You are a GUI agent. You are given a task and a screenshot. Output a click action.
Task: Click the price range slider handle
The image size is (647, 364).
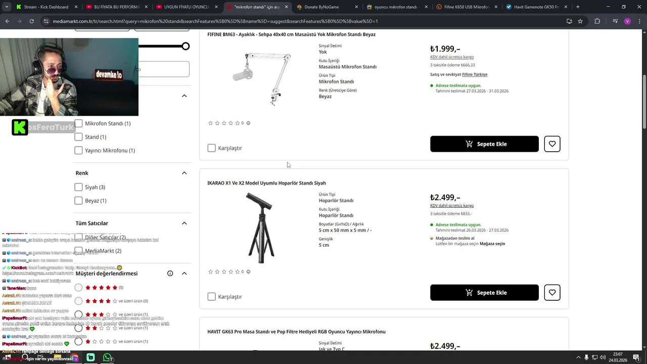[186, 47]
